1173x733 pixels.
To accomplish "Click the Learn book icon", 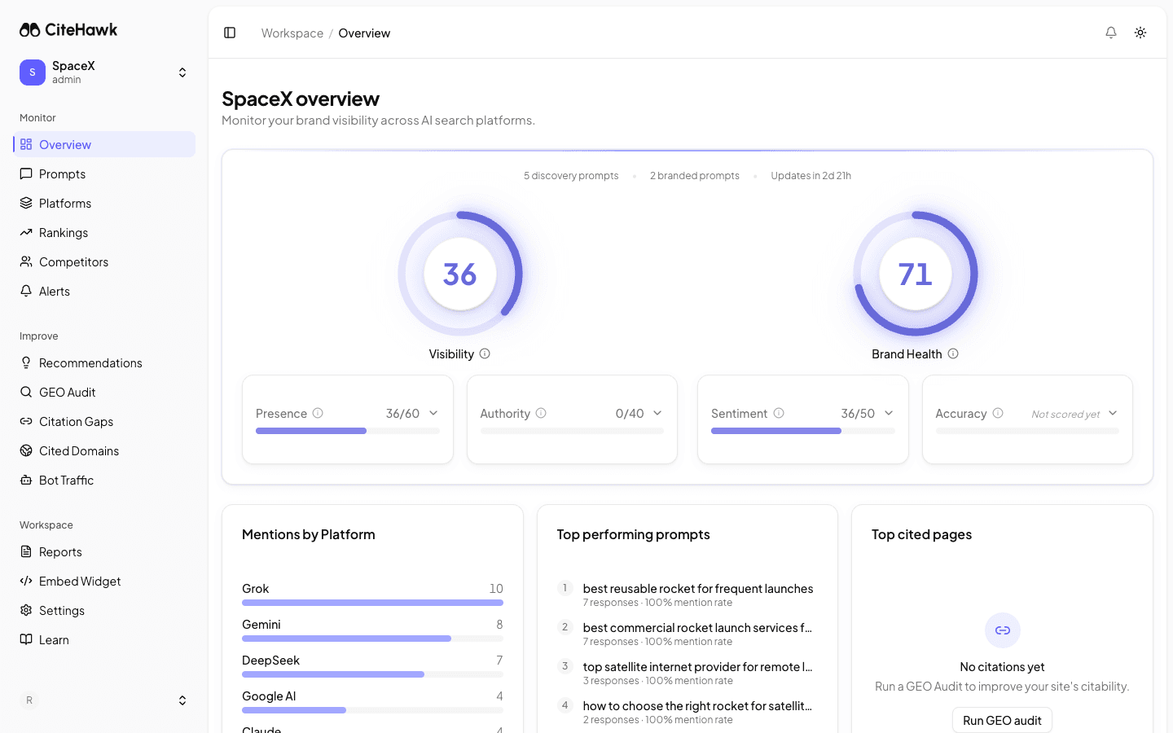I will (26, 639).
